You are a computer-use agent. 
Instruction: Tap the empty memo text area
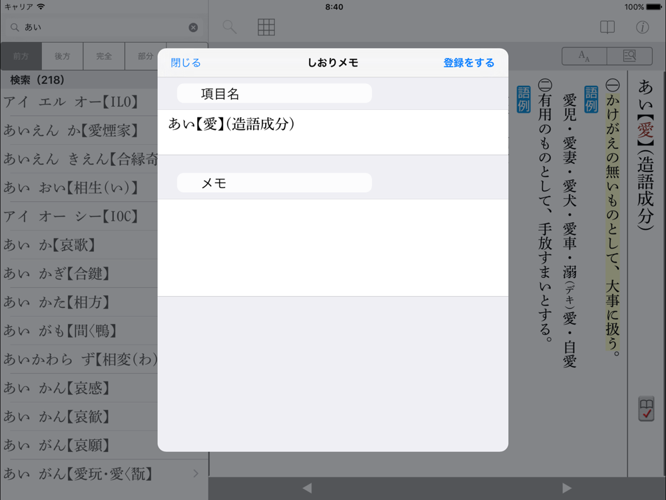tap(333, 247)
